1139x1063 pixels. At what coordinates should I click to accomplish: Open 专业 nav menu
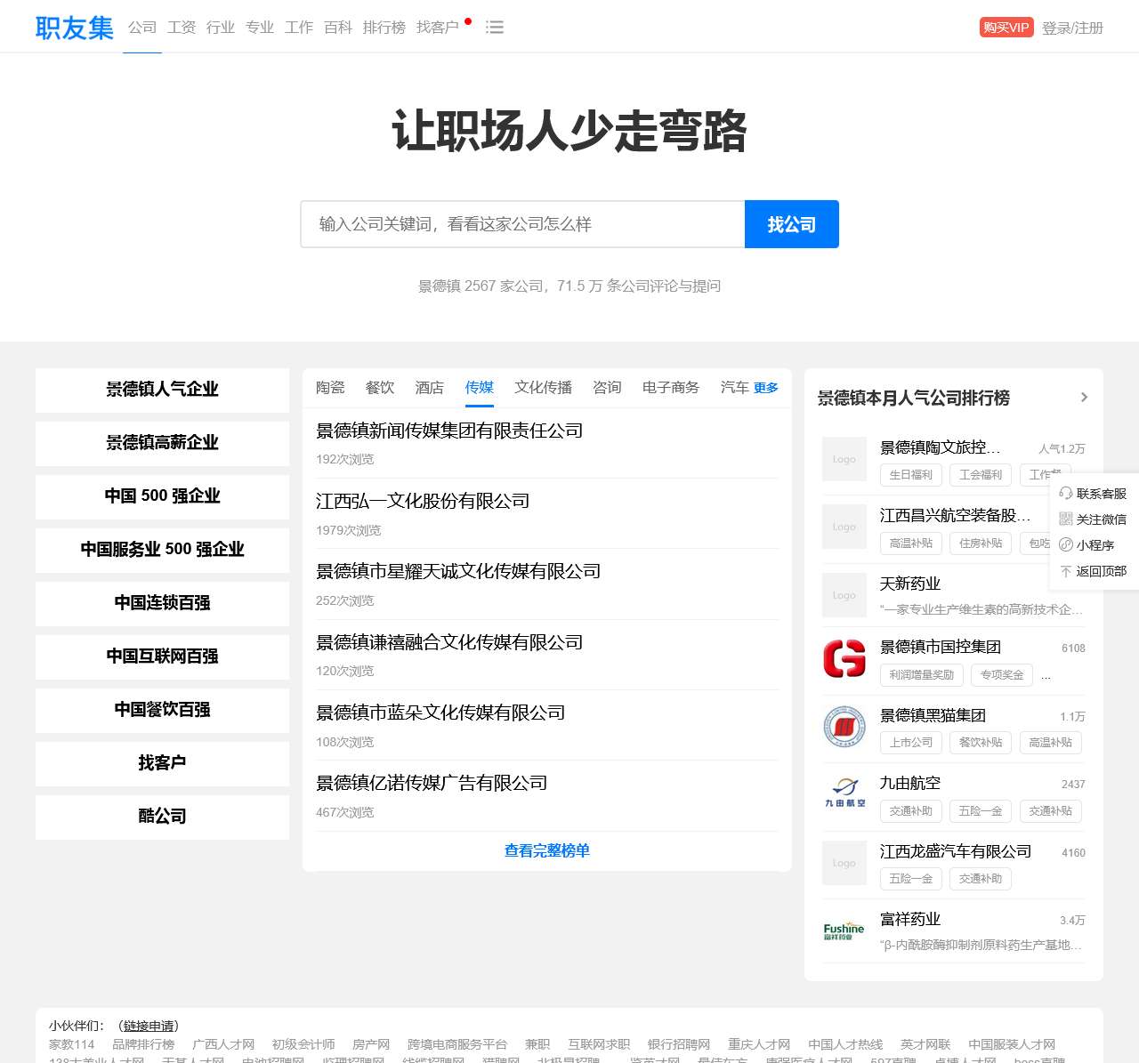click(x=260, y=28)
